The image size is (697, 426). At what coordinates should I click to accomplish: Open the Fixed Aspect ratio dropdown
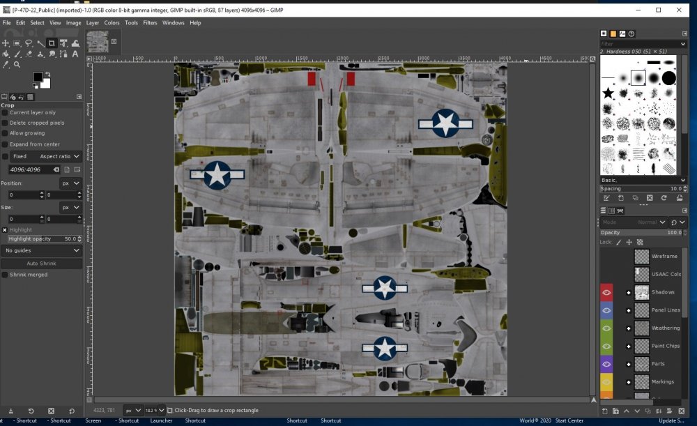coord(59,155)
